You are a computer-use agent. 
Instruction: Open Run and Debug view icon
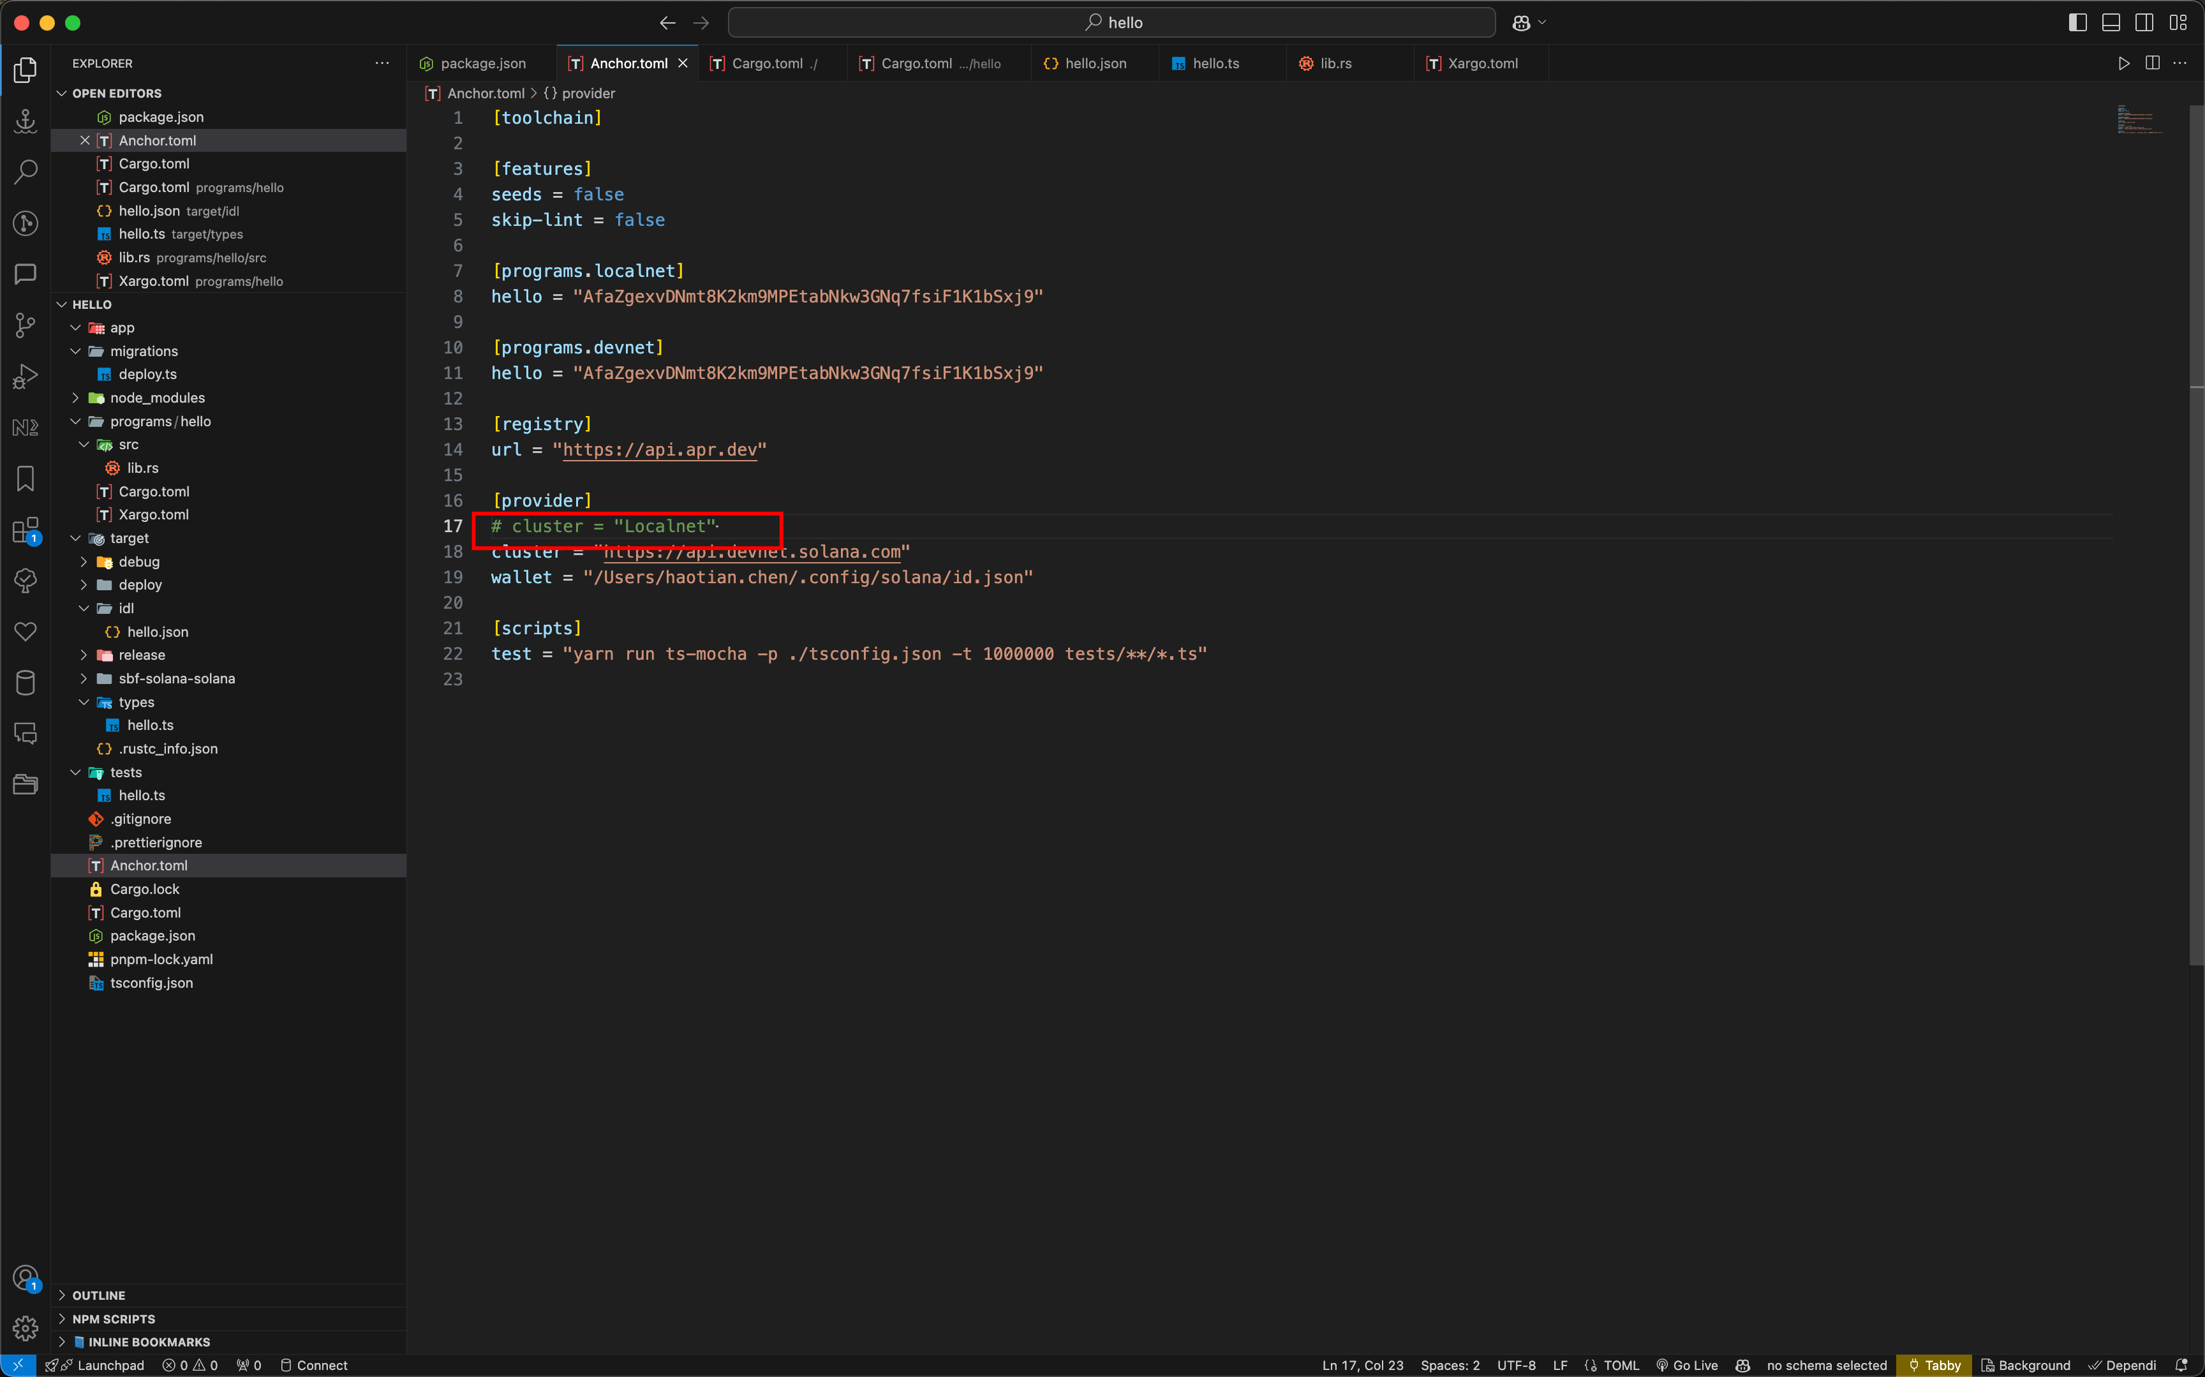26,376
